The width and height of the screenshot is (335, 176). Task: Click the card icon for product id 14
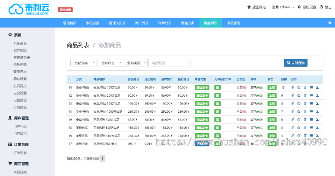click(x=311, y=112)
